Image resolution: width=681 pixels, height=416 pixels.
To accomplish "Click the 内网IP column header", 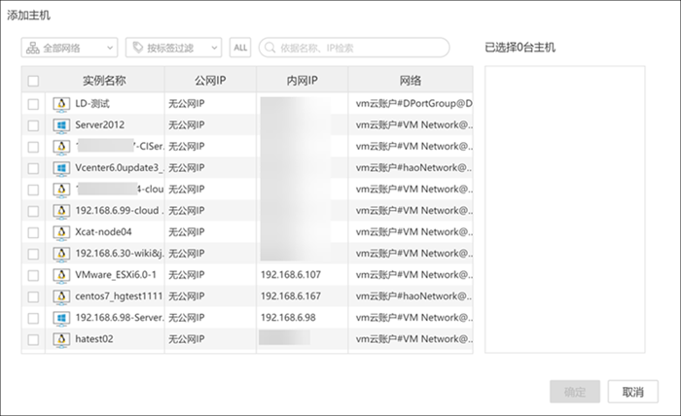I will click(302, 81).
